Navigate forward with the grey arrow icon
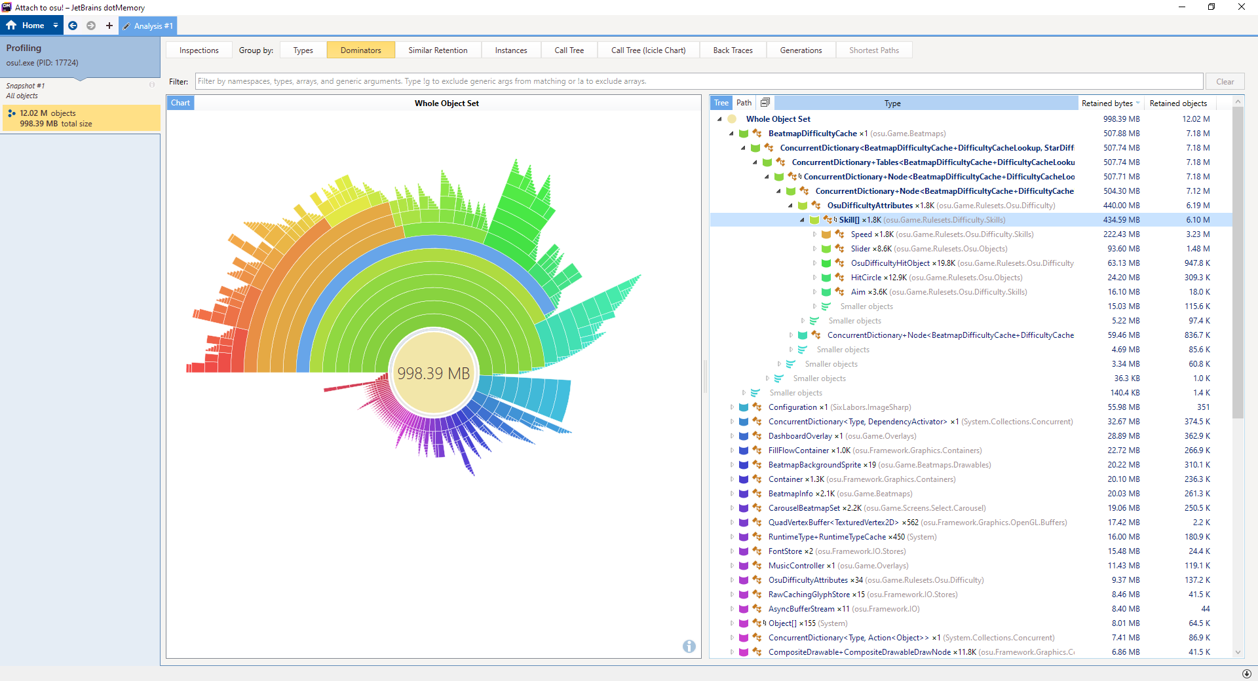 pyautogui.click(x=91, y=26)
